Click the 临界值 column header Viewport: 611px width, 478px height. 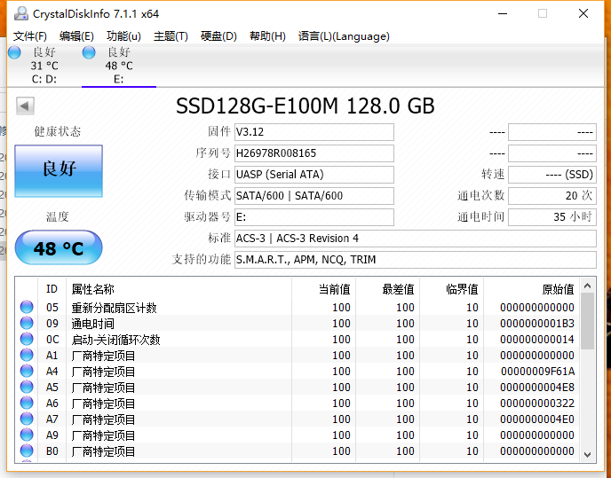[451, 289]
